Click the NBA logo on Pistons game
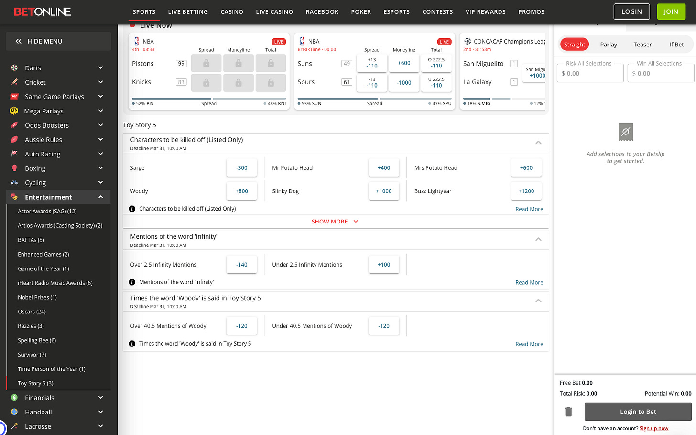The image size is (696, 435). [x=137, y=41]
